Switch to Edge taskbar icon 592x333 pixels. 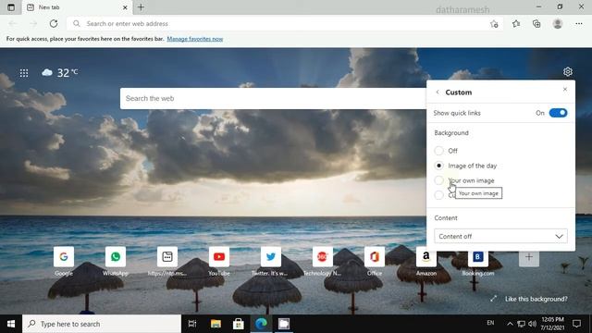(x=261, y=324)
